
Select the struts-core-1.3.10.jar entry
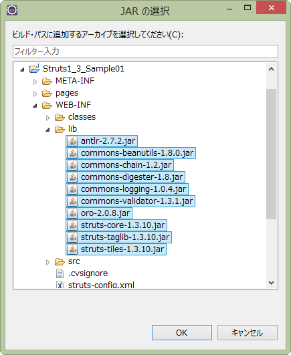click(x=116, y=225)
